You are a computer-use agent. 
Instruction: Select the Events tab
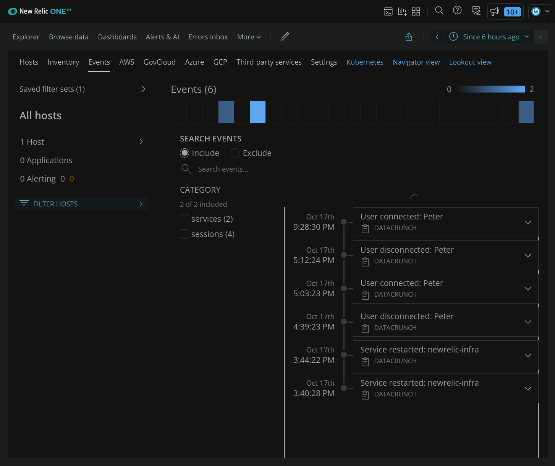point(99,62)
